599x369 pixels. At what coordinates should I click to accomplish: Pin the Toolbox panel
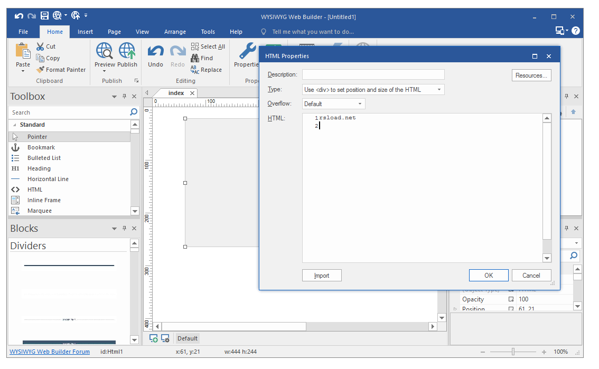124,97
